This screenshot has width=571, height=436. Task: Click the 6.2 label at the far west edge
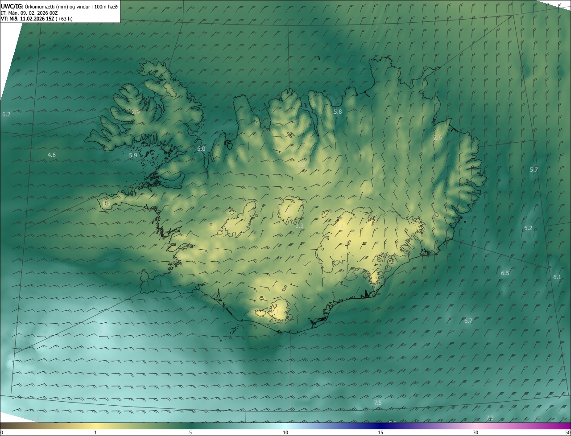(6, 115)
